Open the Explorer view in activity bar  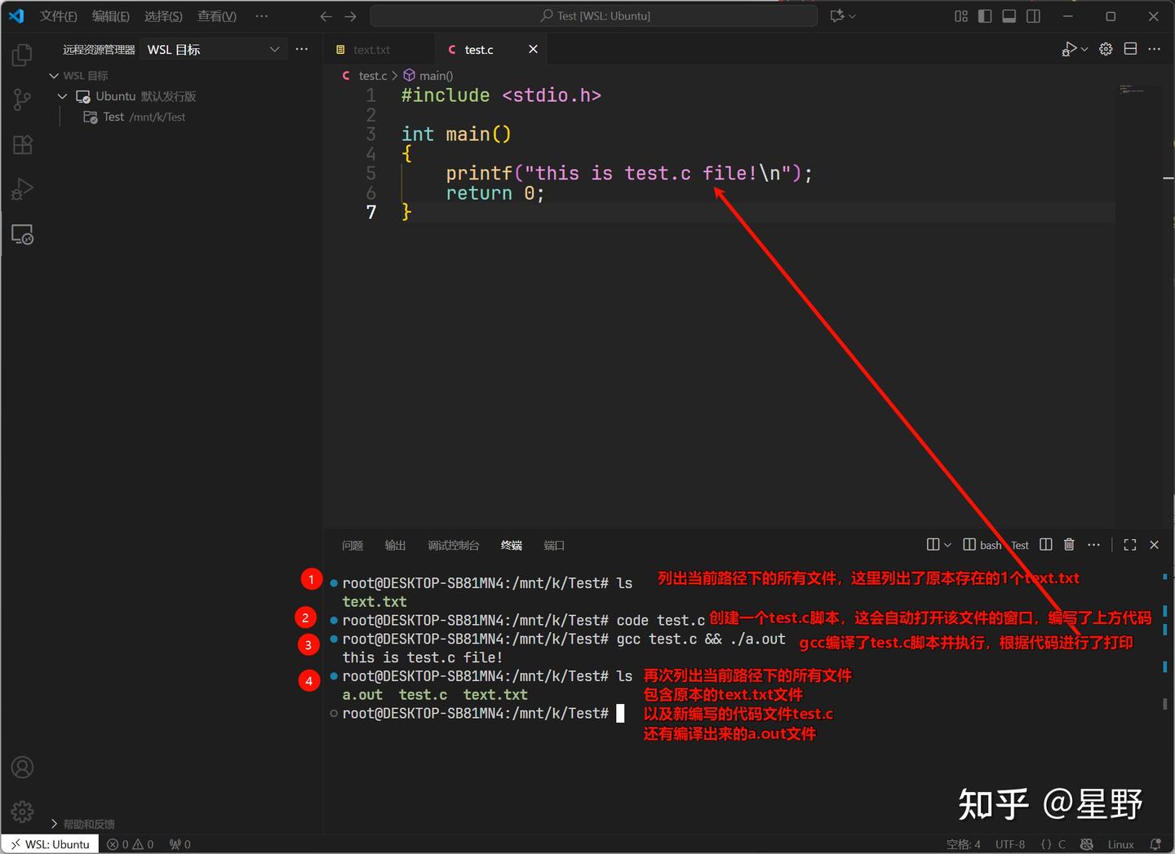point(22,55)
